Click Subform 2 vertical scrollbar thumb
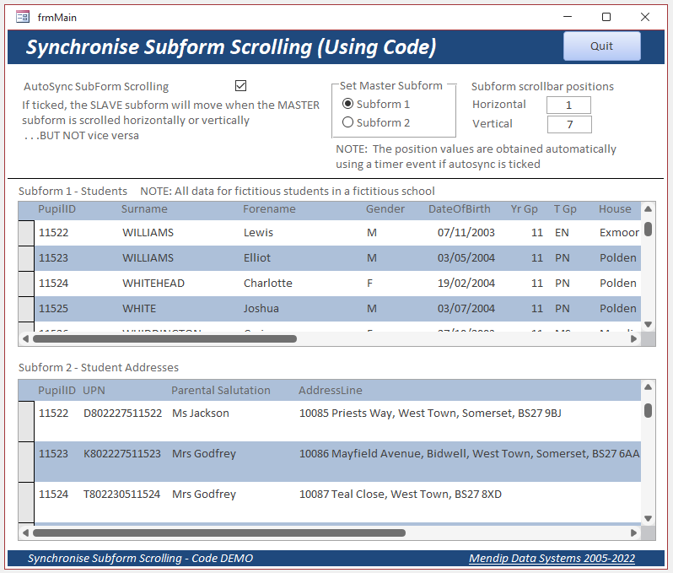Screen dimensions: 673x573 [648, 411]
